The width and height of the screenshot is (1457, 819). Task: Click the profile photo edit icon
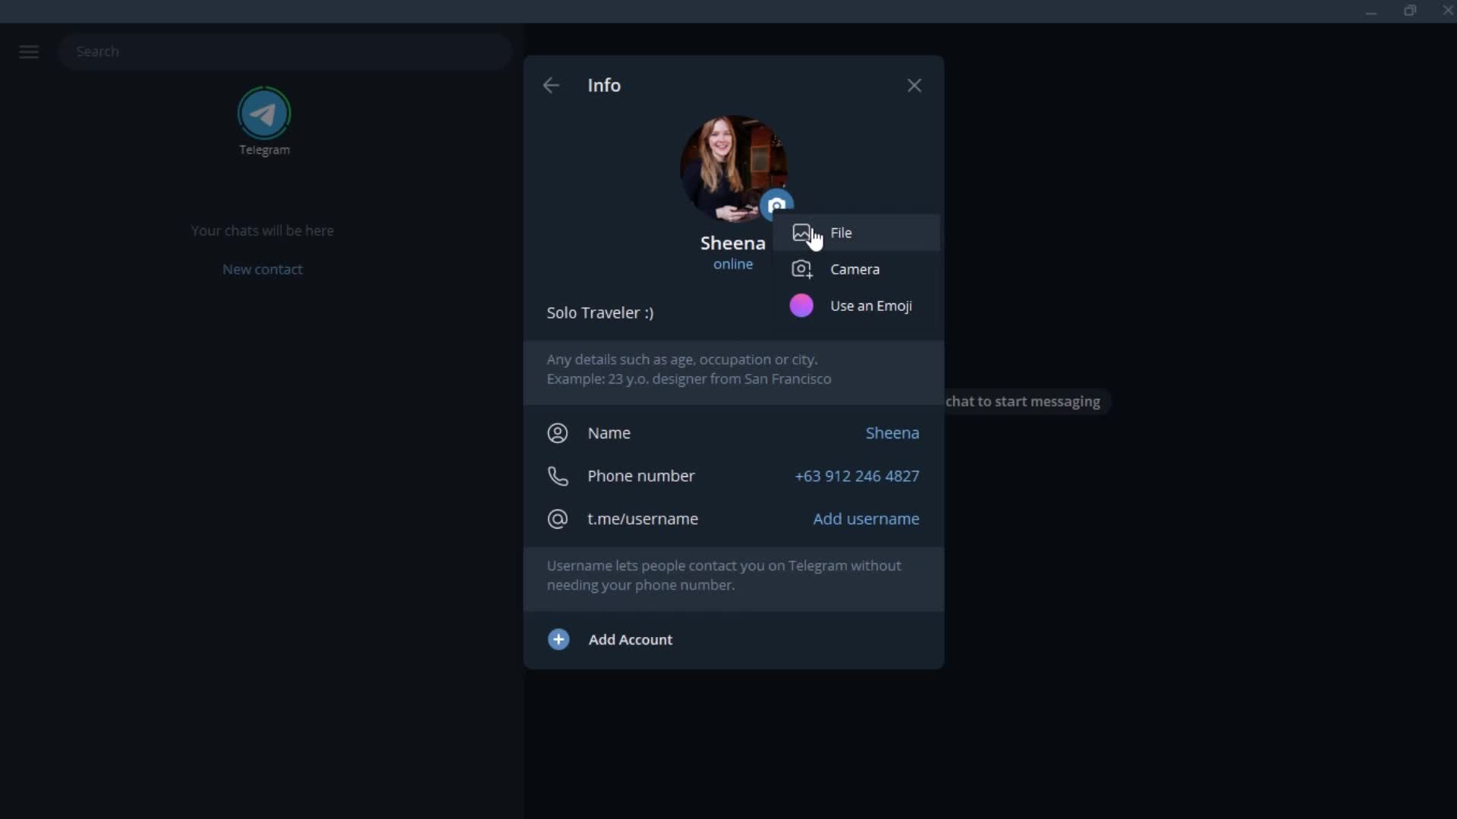tap(779, 205)
